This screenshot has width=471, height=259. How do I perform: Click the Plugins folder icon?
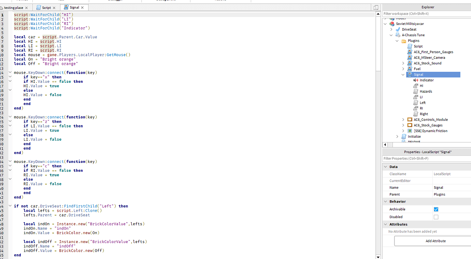(x=404, y=41)
